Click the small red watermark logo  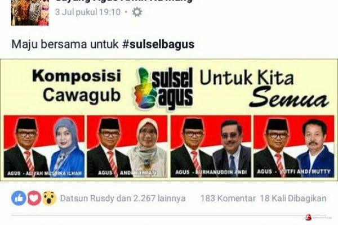pos(309,217)
